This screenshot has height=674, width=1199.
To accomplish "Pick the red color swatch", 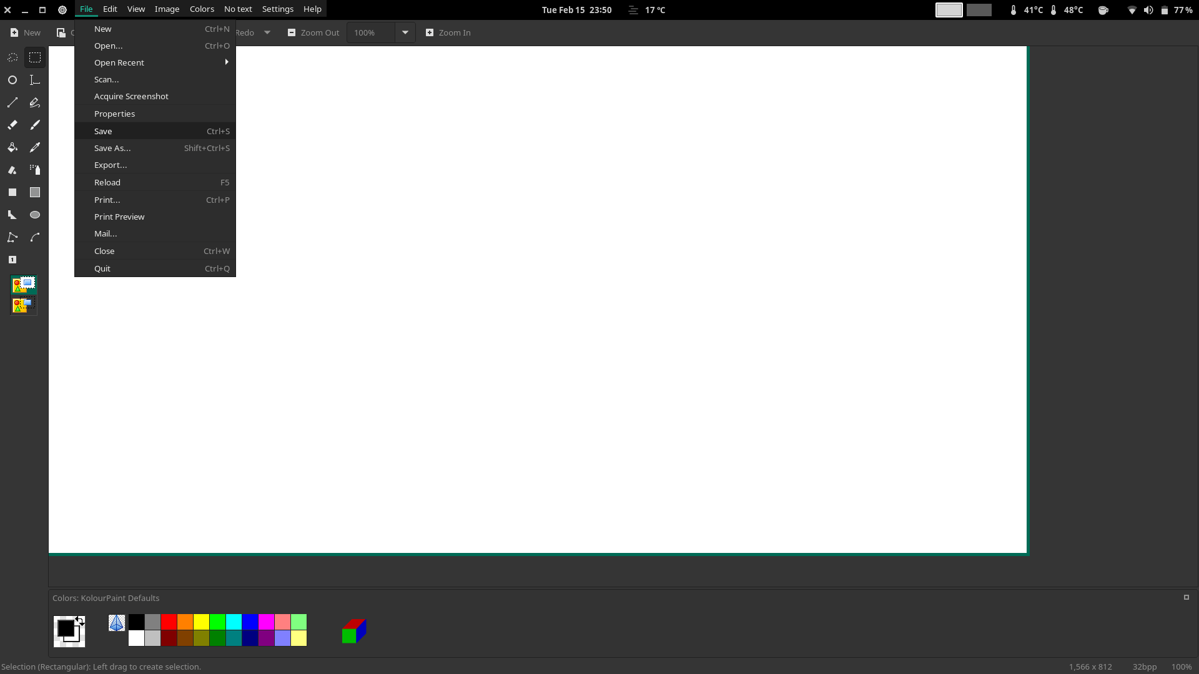I will click(x=169, y=622).
